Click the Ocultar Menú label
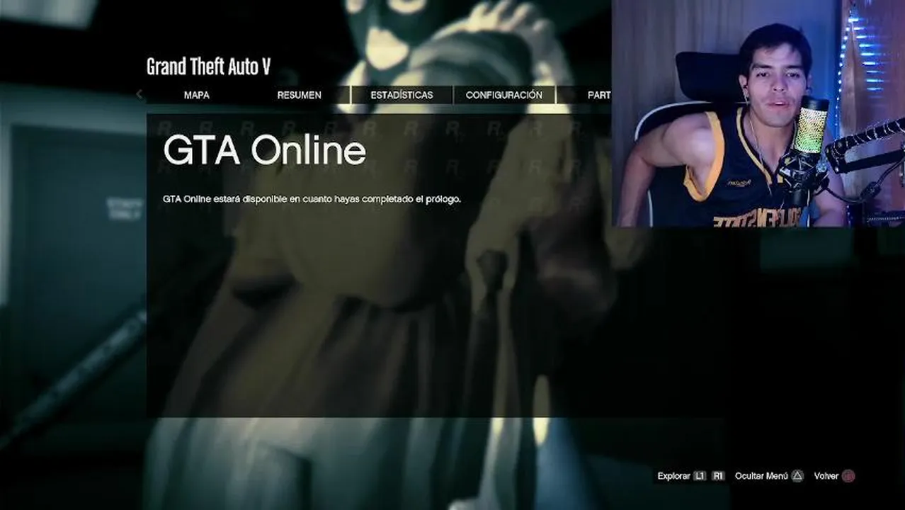 coord(761,476)
